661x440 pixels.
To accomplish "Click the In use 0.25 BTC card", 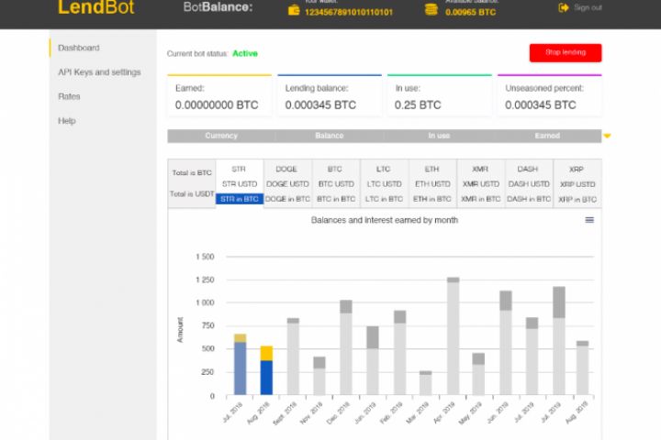I will point(439,96).
